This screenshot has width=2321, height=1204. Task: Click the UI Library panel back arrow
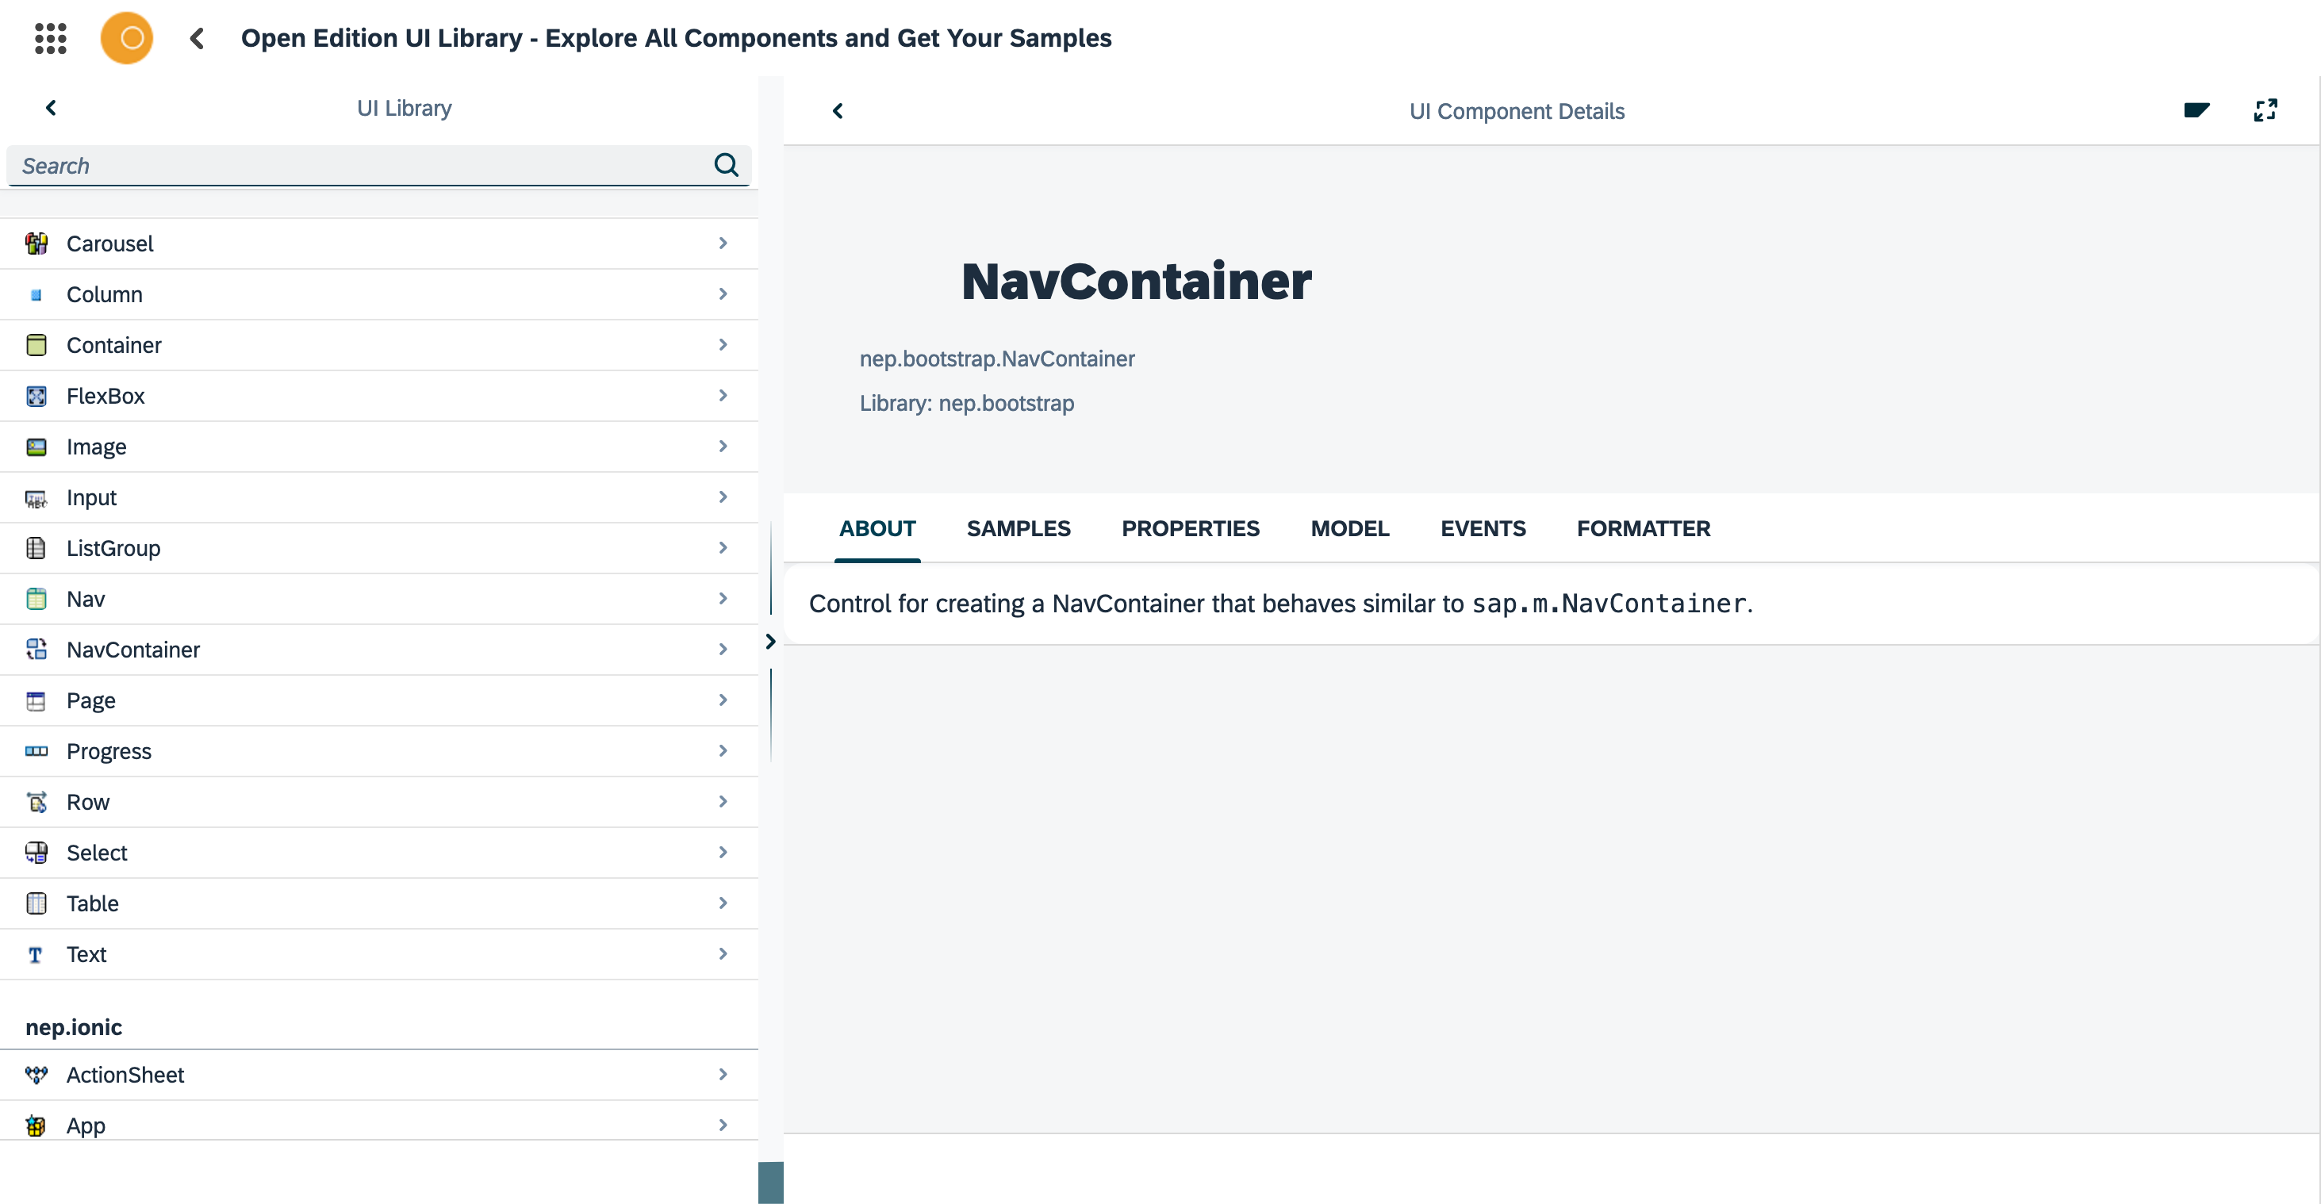(x=52, y=108)
